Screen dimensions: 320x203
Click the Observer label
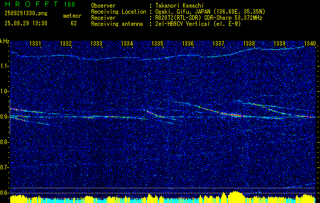(x=103, y=6)
